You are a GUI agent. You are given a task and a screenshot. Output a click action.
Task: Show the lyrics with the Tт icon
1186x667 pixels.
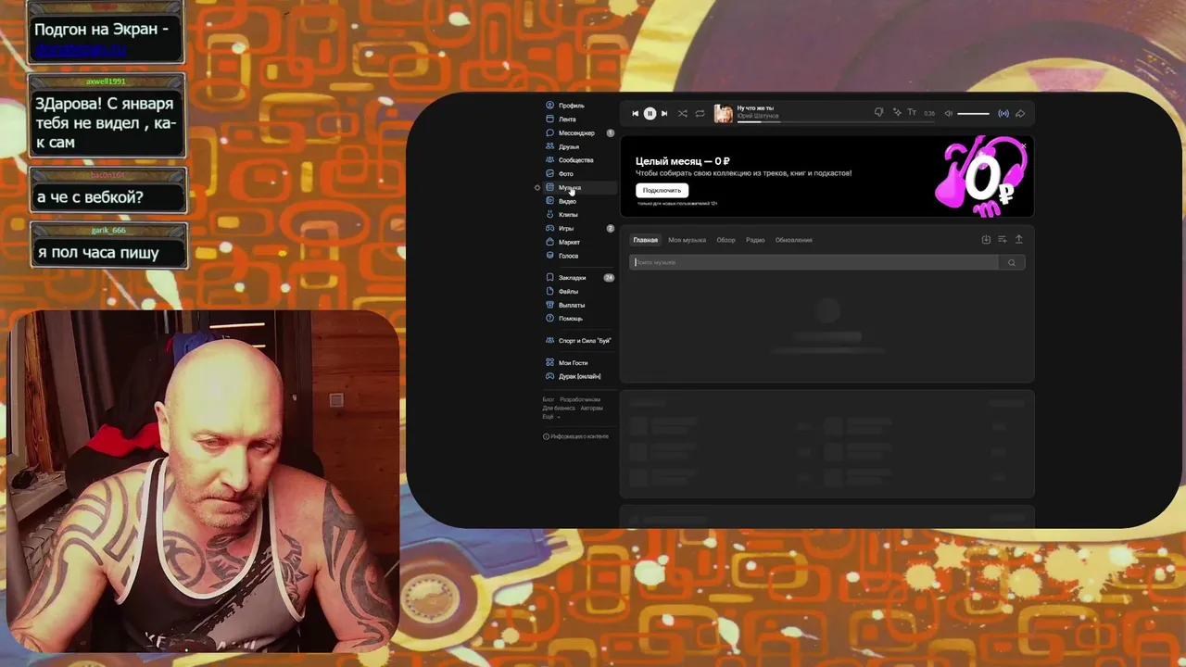click(x=912, y=113)
